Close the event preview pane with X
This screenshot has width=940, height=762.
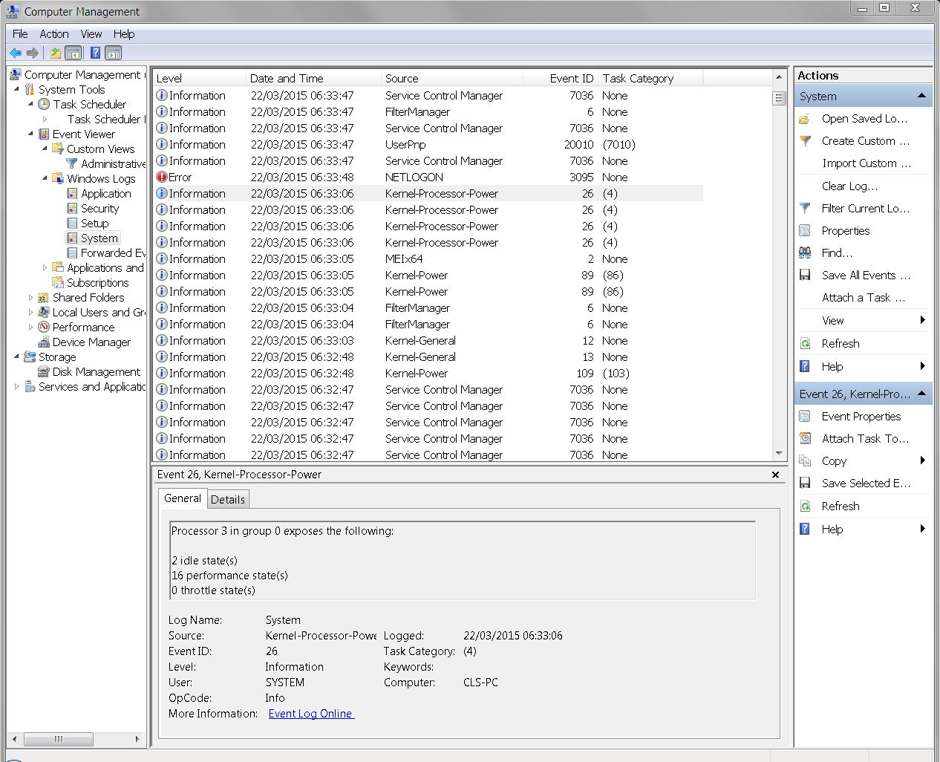click(x=775, y=475)
